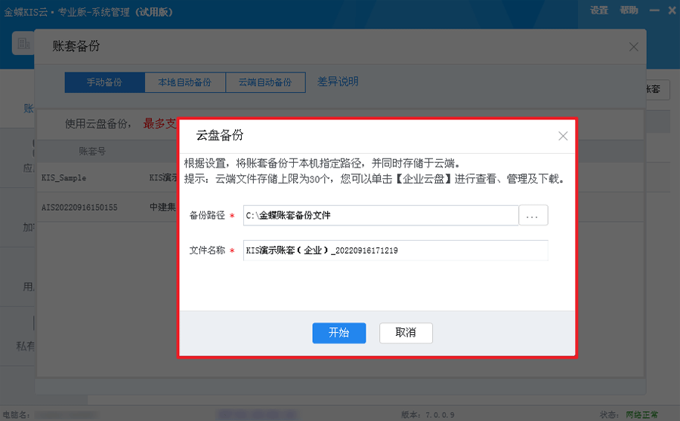
Task: Close the 云盘备份 dialog
Action: point(563,136)
